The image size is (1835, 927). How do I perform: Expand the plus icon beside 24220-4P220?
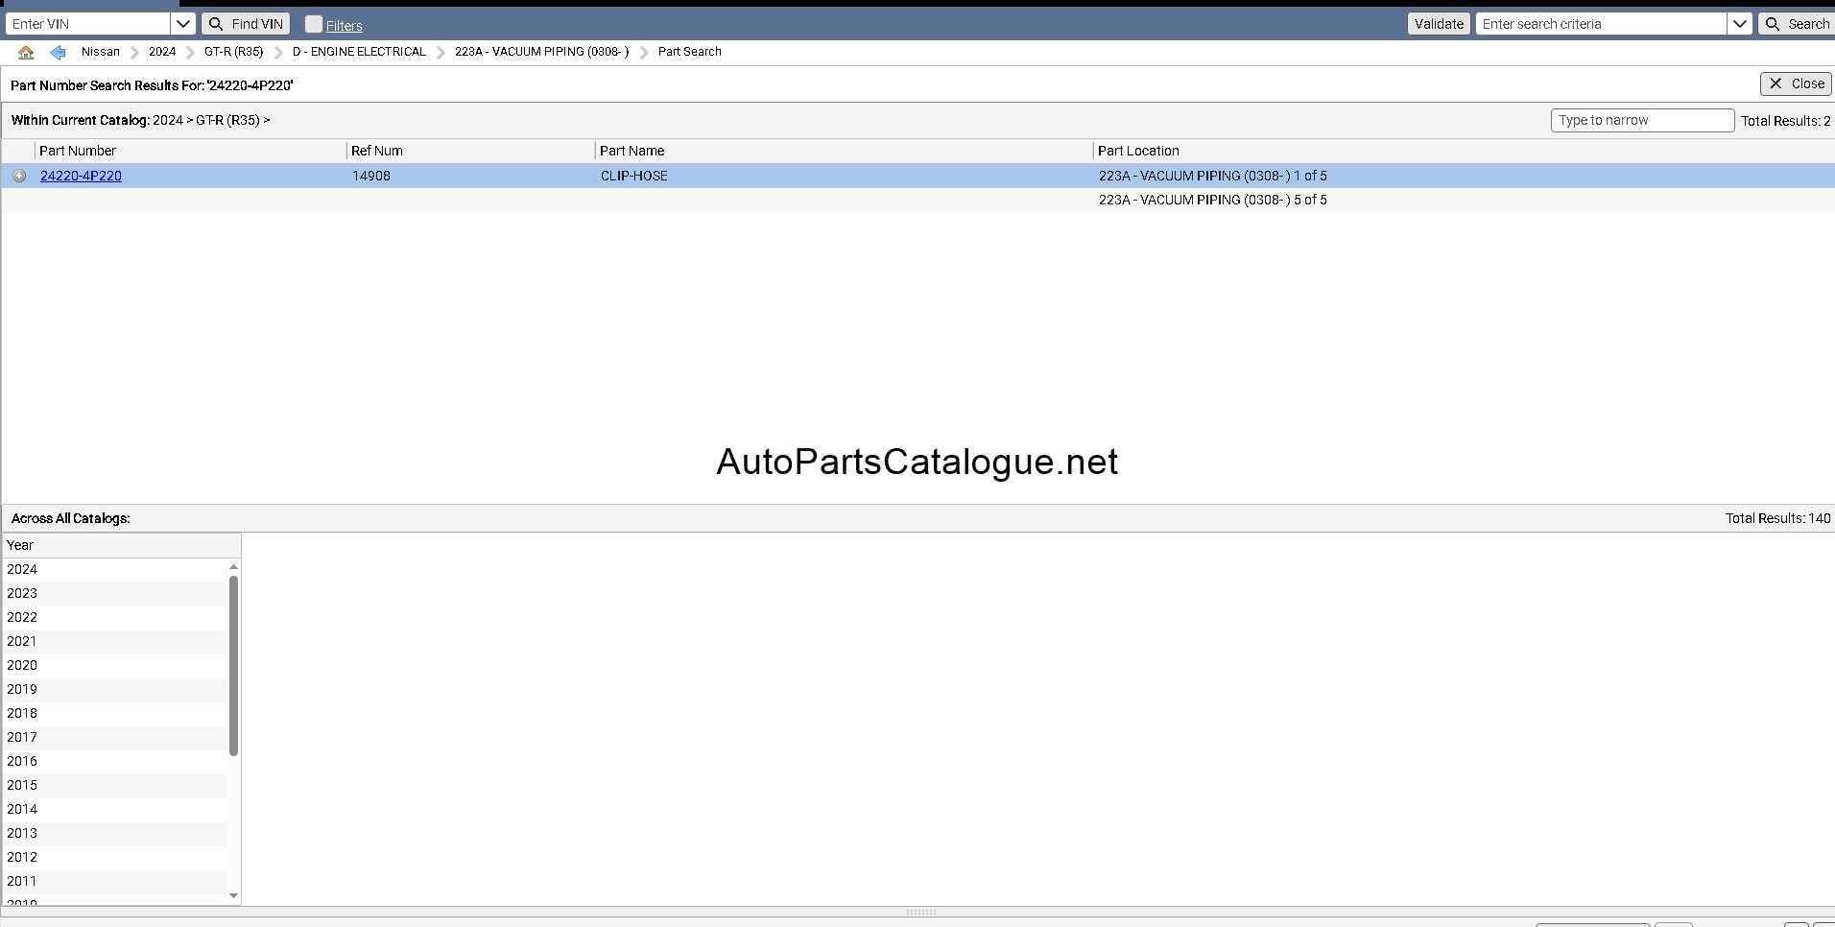19,176
